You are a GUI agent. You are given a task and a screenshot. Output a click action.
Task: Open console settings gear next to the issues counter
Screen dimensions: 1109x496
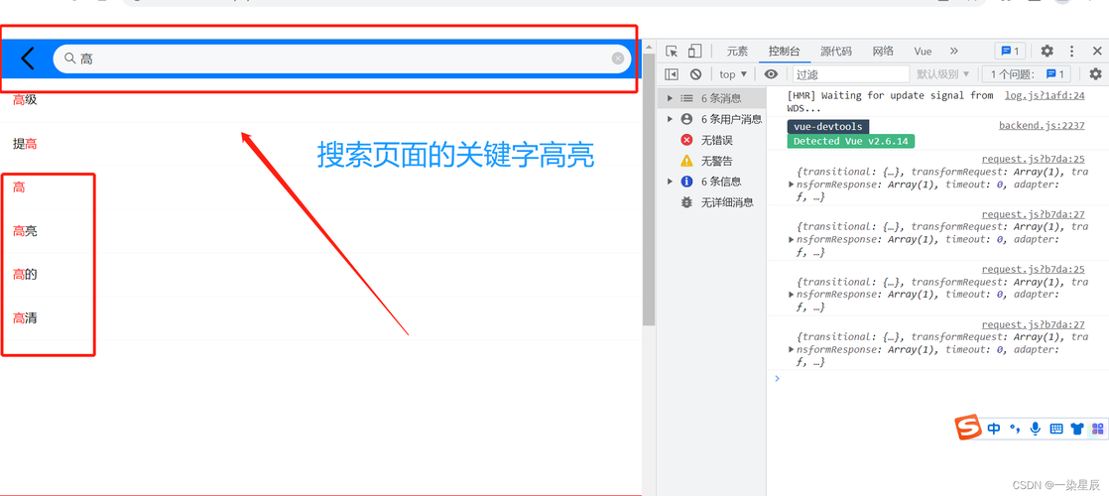(x=1095, y=74)
